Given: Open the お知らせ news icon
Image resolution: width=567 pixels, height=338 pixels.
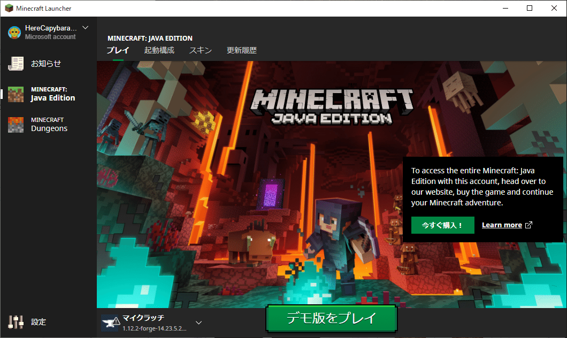Looking at the screenshot, I should [16, 64].
